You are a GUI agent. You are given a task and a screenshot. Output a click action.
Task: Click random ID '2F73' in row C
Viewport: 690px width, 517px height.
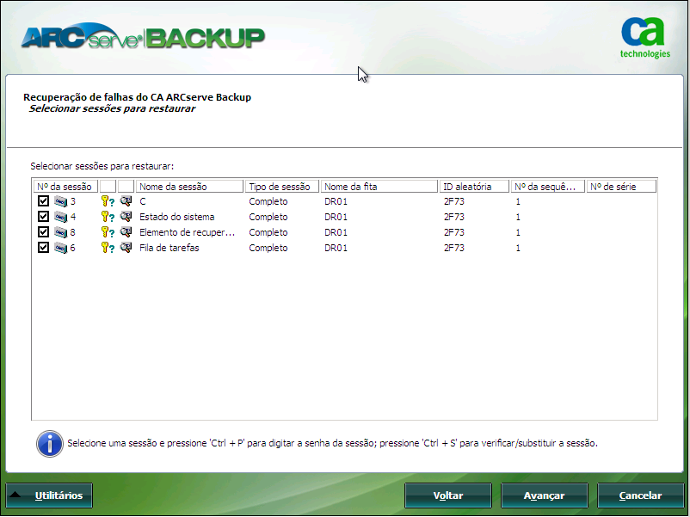click(453, 201)
